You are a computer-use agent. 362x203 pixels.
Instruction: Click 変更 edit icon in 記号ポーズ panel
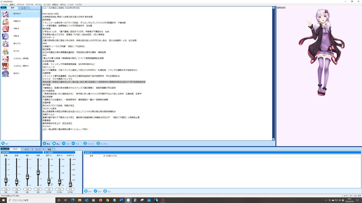(95, 191)
